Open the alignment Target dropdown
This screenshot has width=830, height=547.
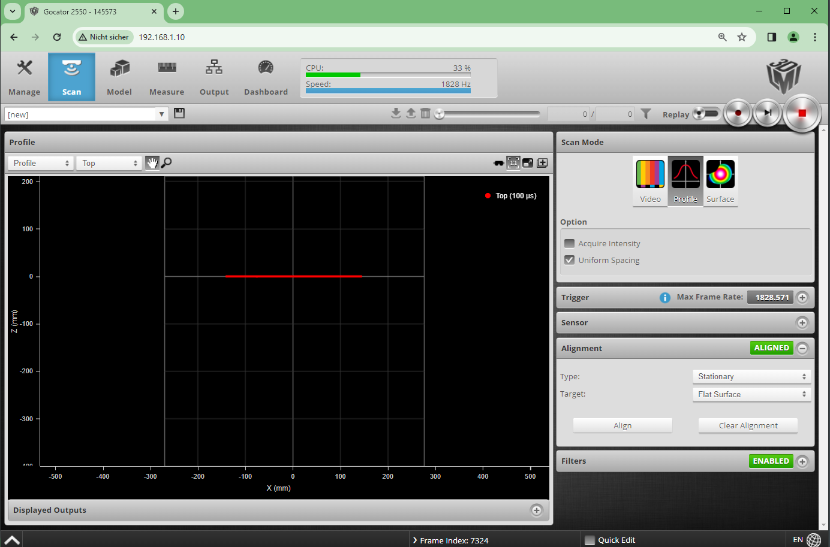(x=752, y=394)
